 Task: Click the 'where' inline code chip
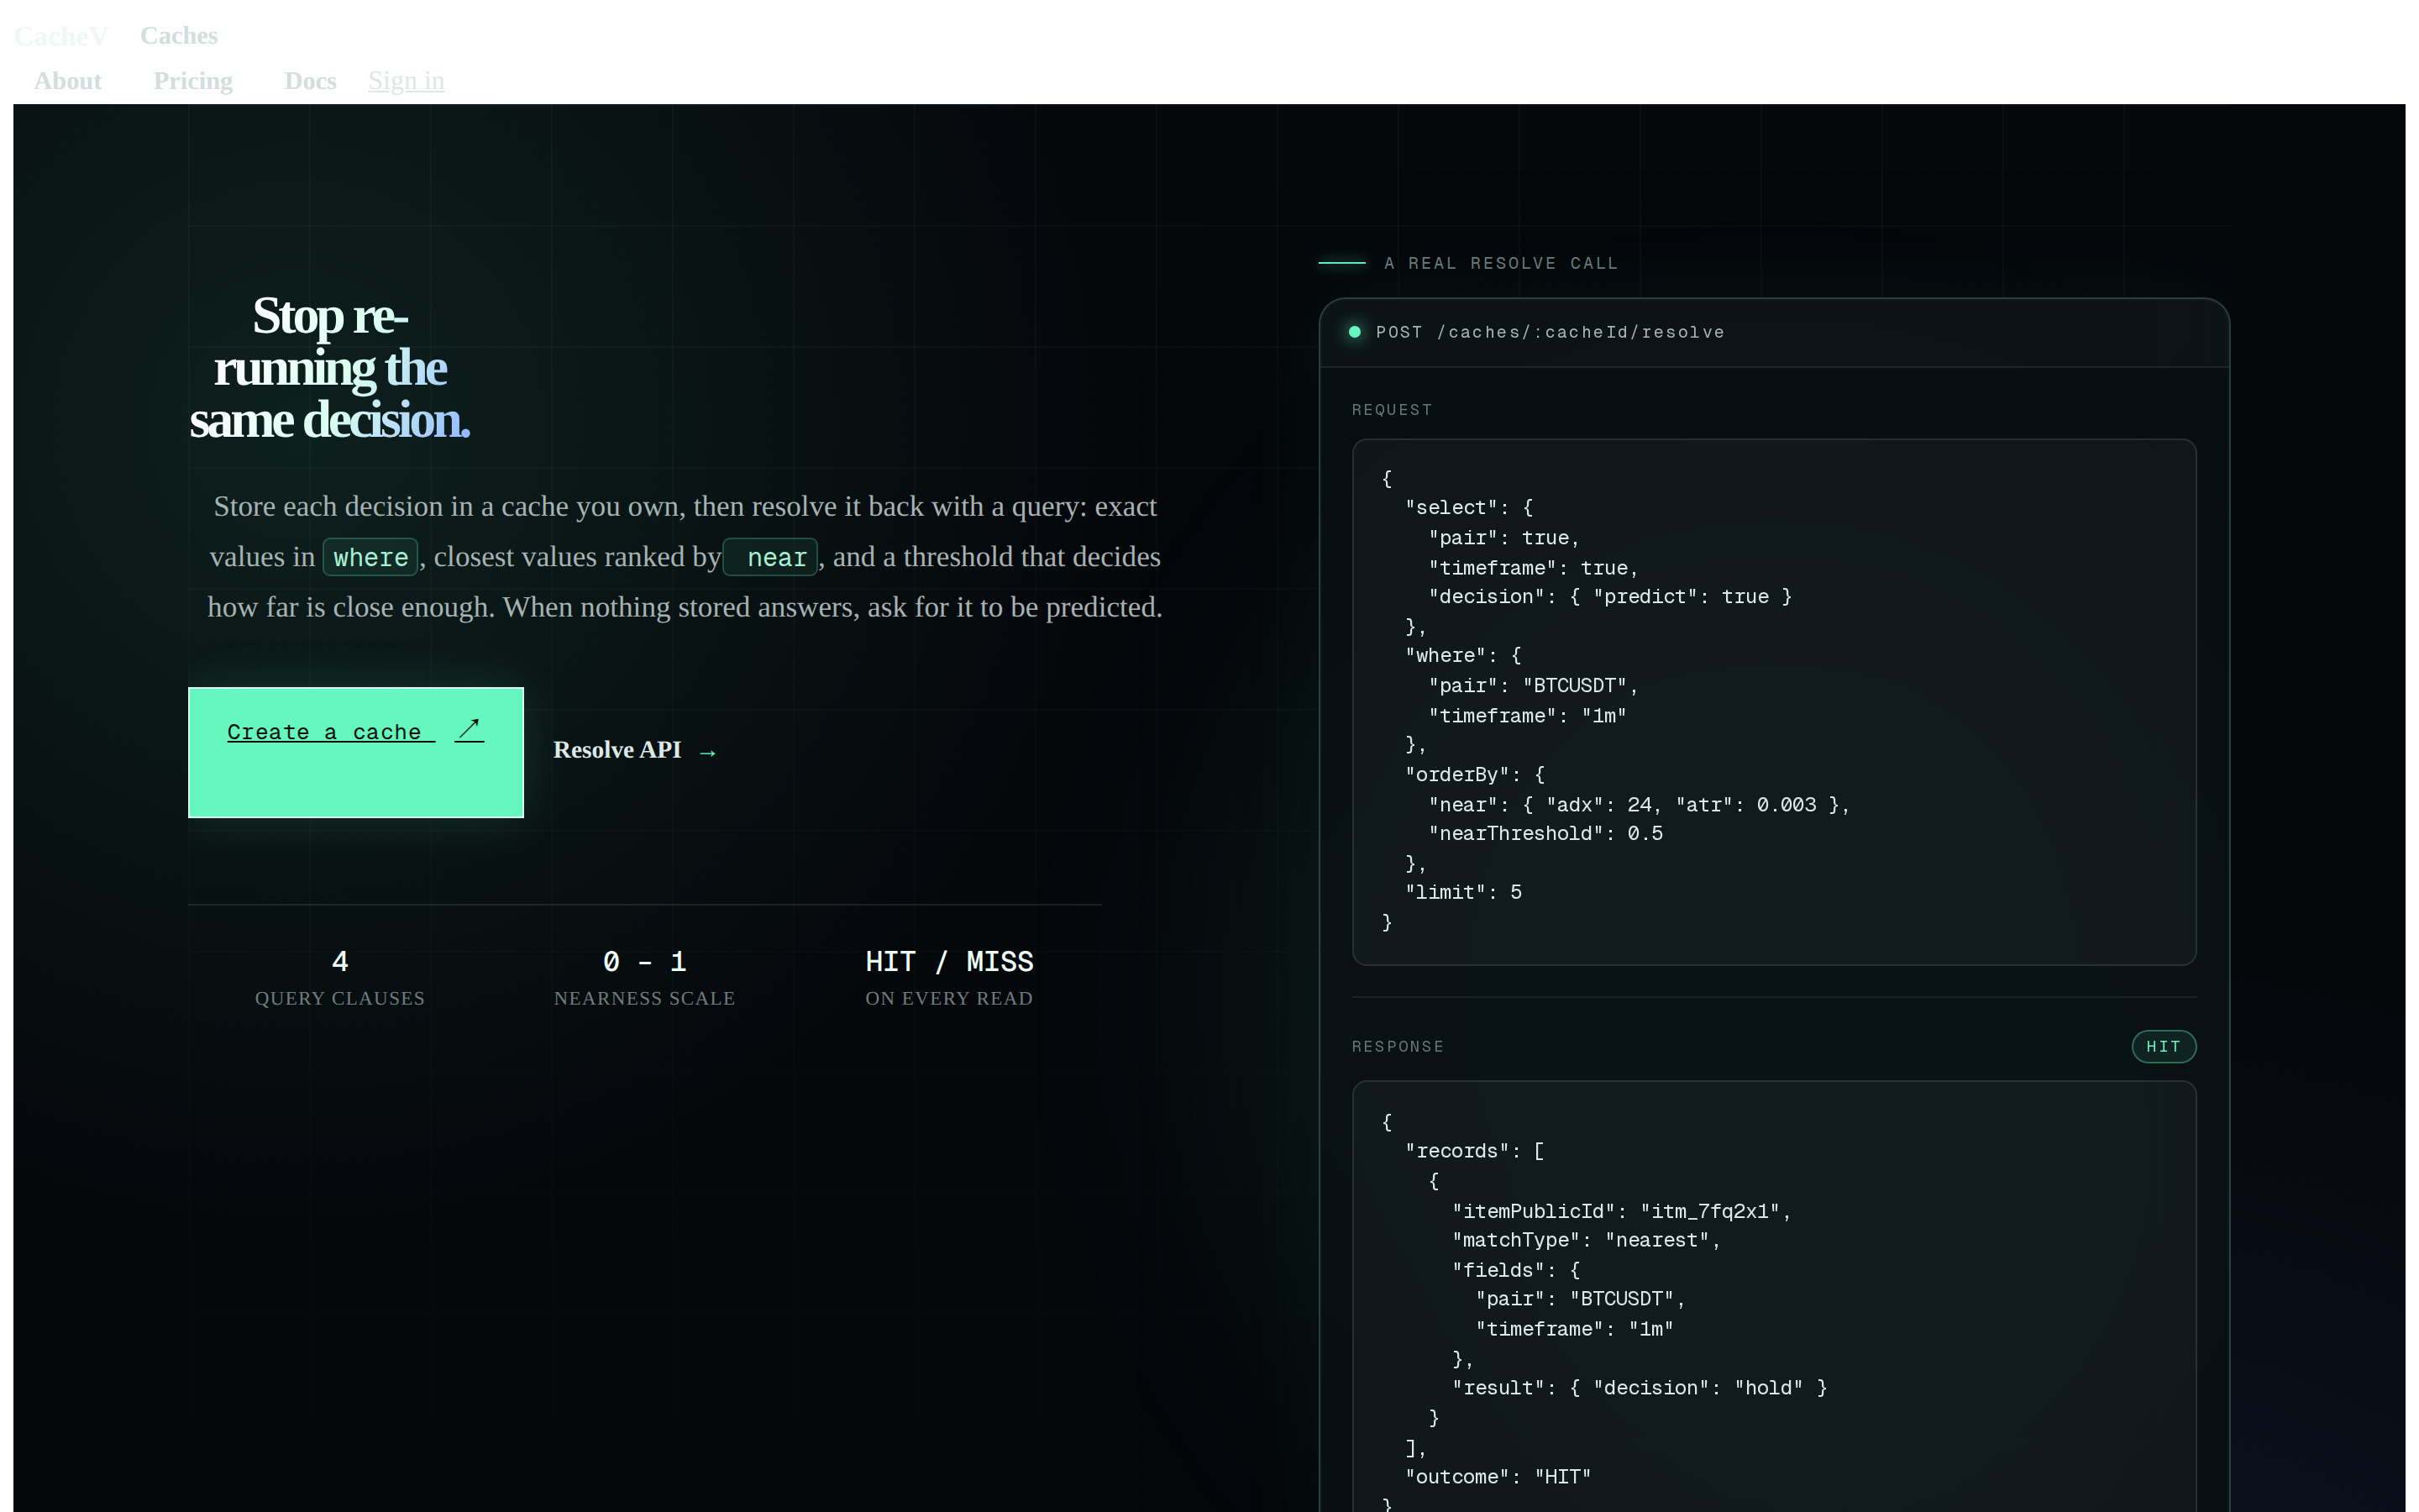click(x=370, y=557)
